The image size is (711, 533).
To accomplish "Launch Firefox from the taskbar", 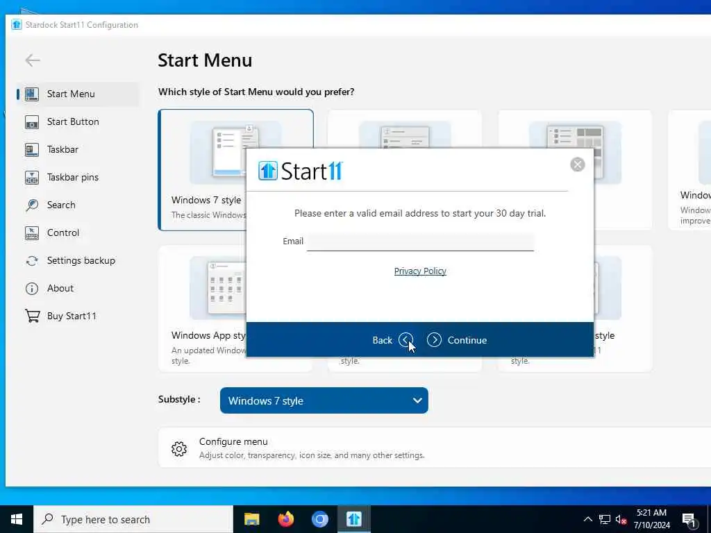I will click(285, 519).
